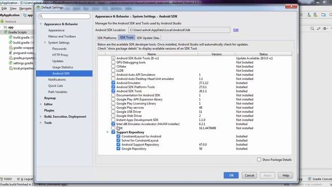Click the Edit link for SDK location
Viewport: 332px width, 187px height.
coord(236,30)
